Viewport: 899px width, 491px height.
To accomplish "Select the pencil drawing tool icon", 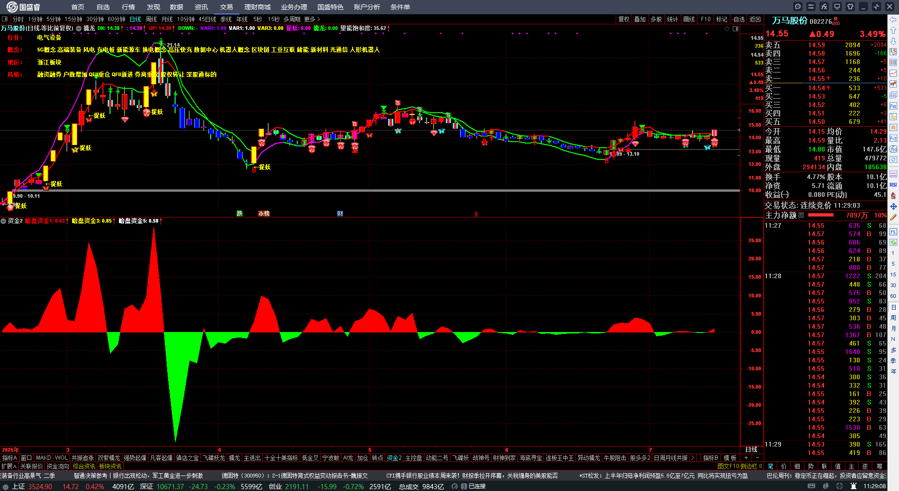I will pyautogui.click(x=893, y=217).
